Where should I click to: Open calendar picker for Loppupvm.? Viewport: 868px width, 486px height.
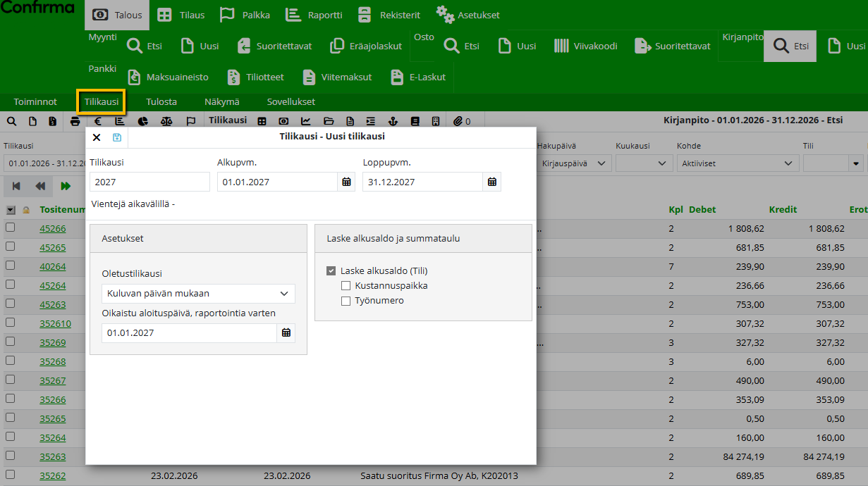(x=492, y=182)
